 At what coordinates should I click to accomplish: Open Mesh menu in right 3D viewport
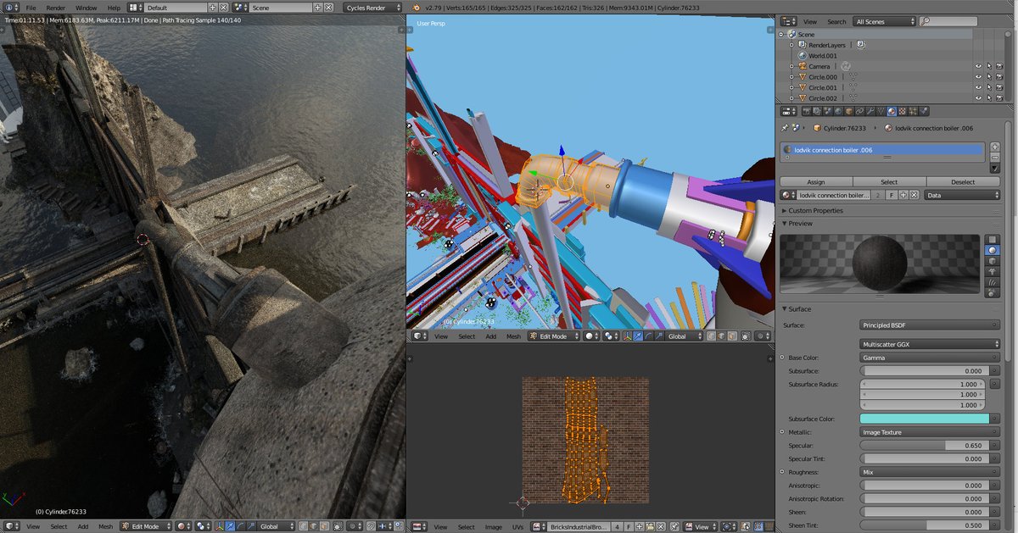tap(513, 336)
